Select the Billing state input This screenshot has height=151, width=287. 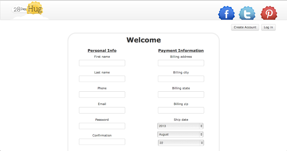tap(181, 94)
